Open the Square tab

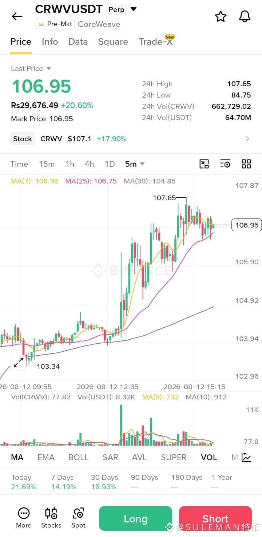pos(113,42)
